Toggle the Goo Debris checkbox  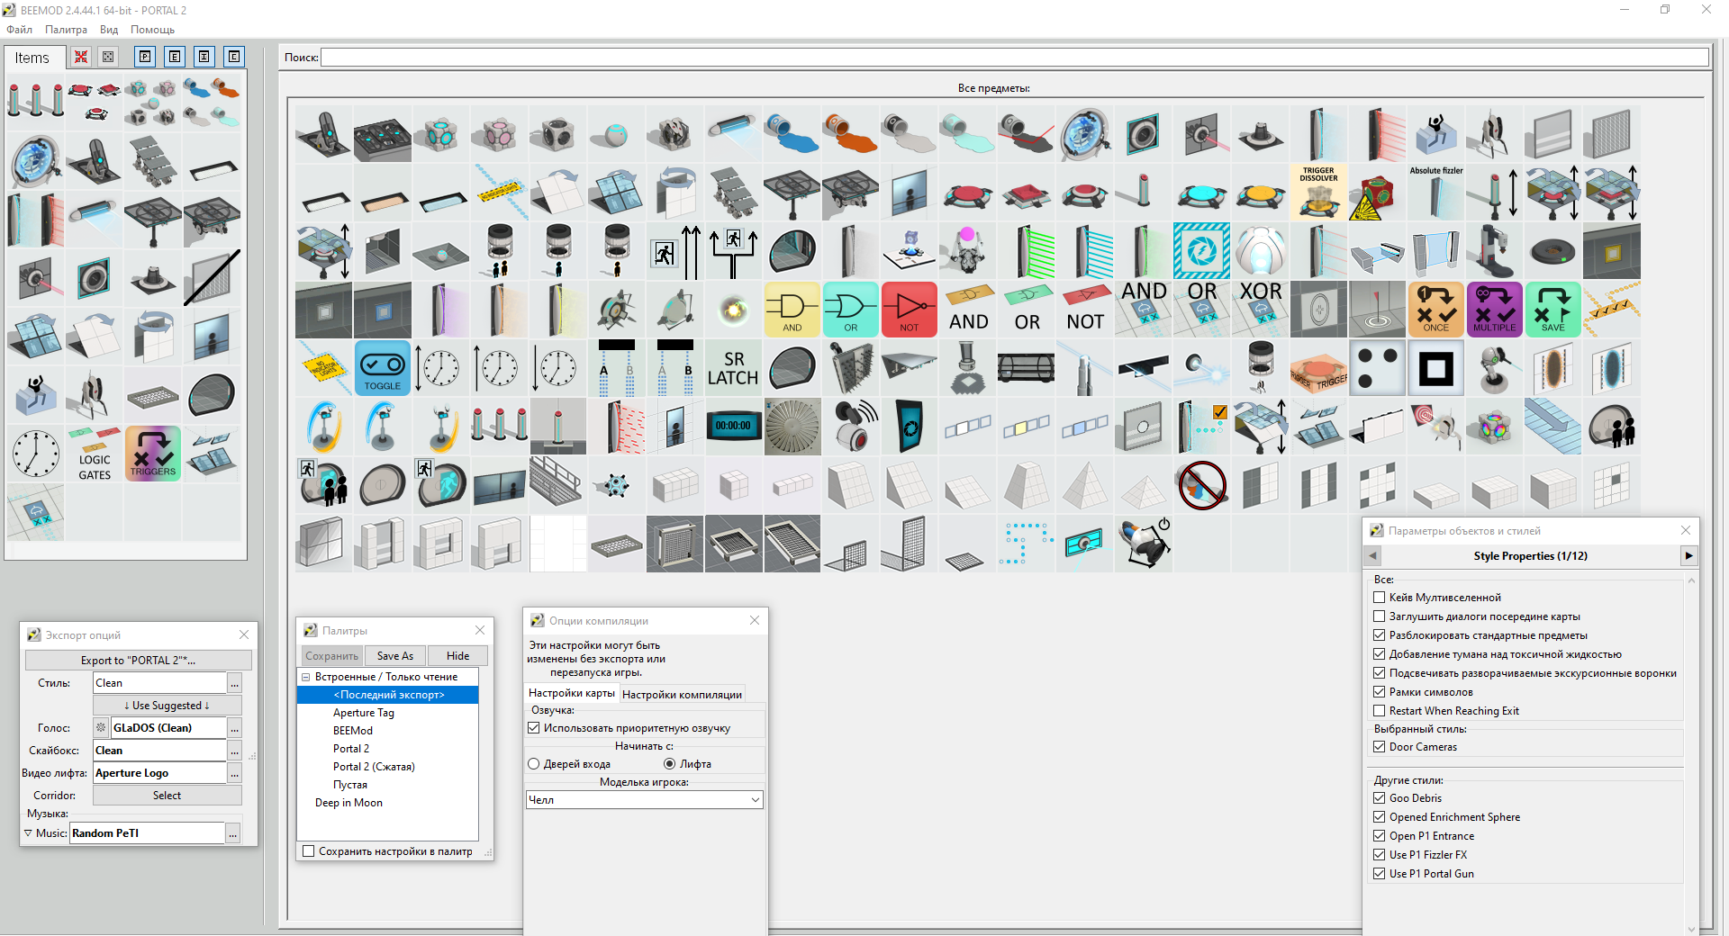coord(1379,798)
